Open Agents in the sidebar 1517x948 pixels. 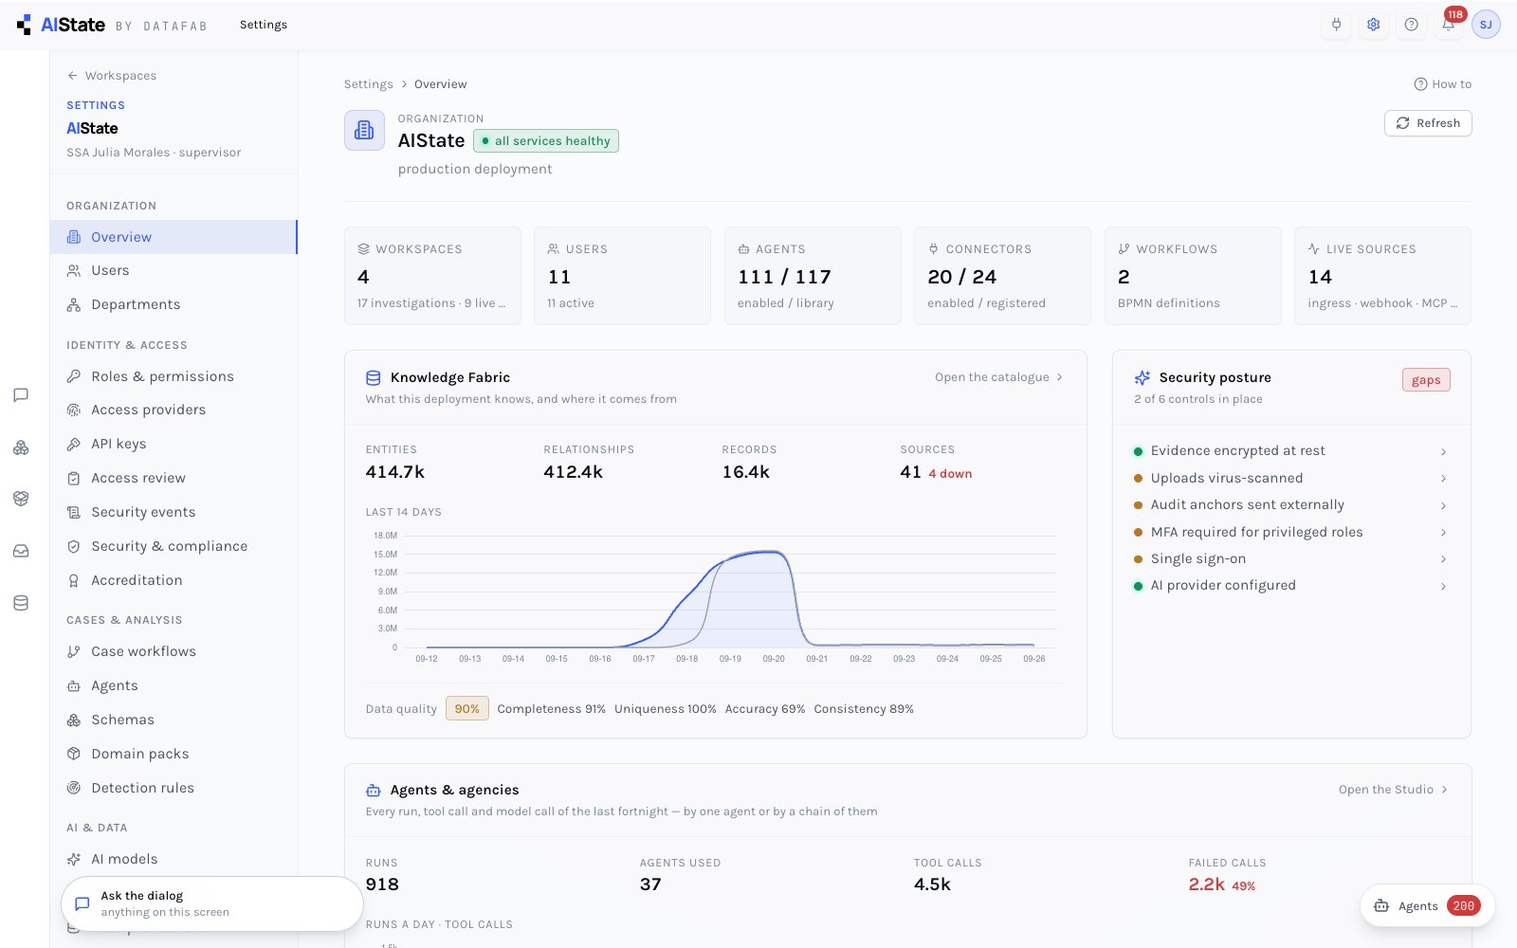pos(174,685)
